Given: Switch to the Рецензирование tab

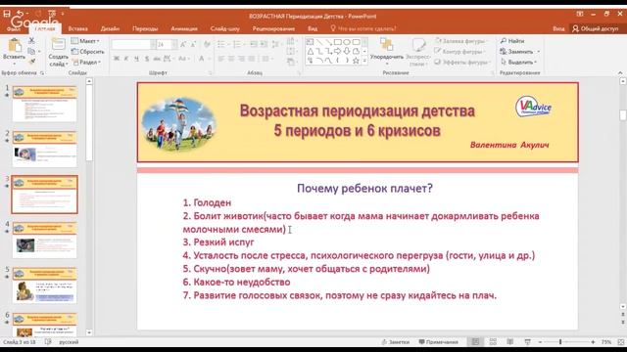Looking at the screenshot, I should click(x=273, y=28).
